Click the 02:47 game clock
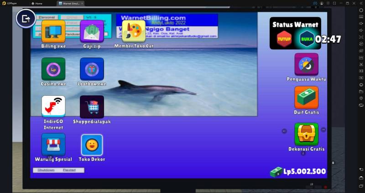Viewport: 365px width, 193px height. [328, 40]
